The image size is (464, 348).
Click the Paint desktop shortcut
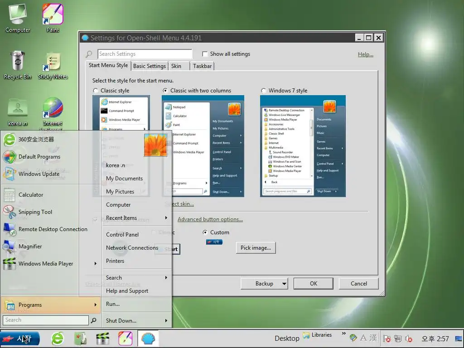click(x=53, y=18)
